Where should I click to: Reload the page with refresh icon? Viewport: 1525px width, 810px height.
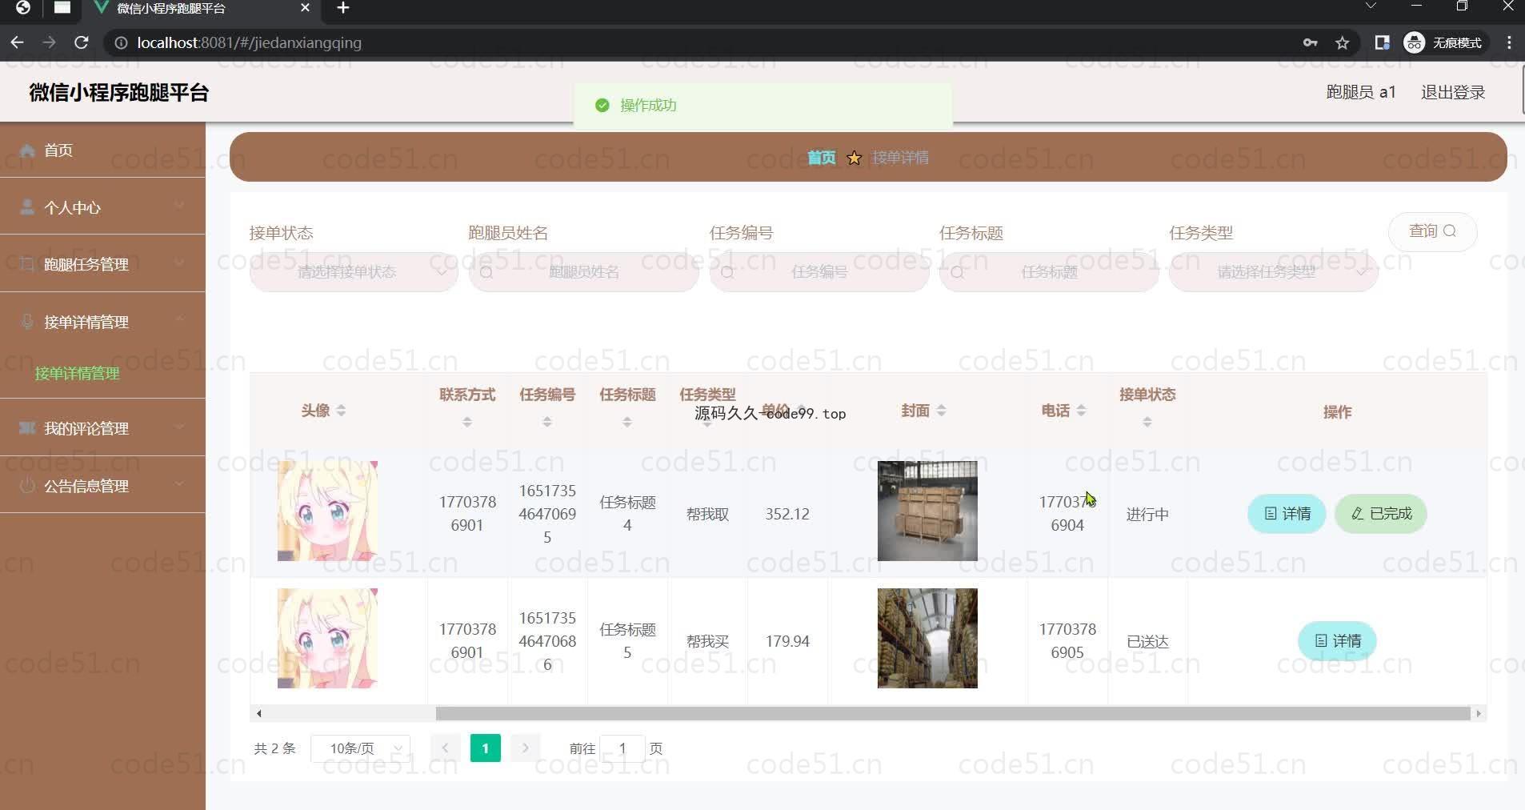(81, 42)
